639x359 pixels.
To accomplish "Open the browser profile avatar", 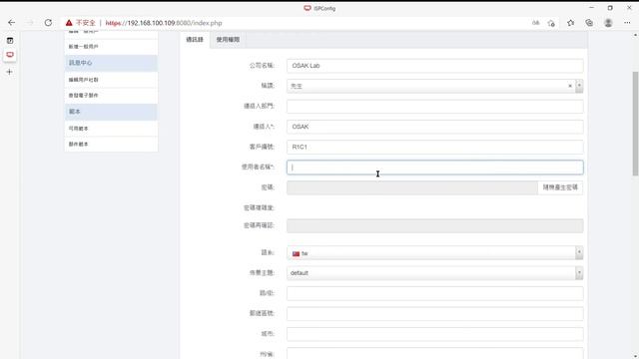I will [608, 23].
